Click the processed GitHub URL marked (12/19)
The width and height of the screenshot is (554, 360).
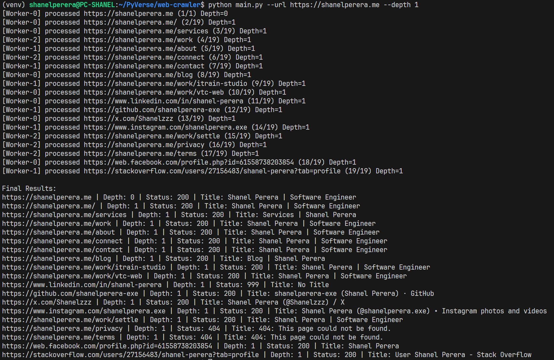[x=152, y=110]
